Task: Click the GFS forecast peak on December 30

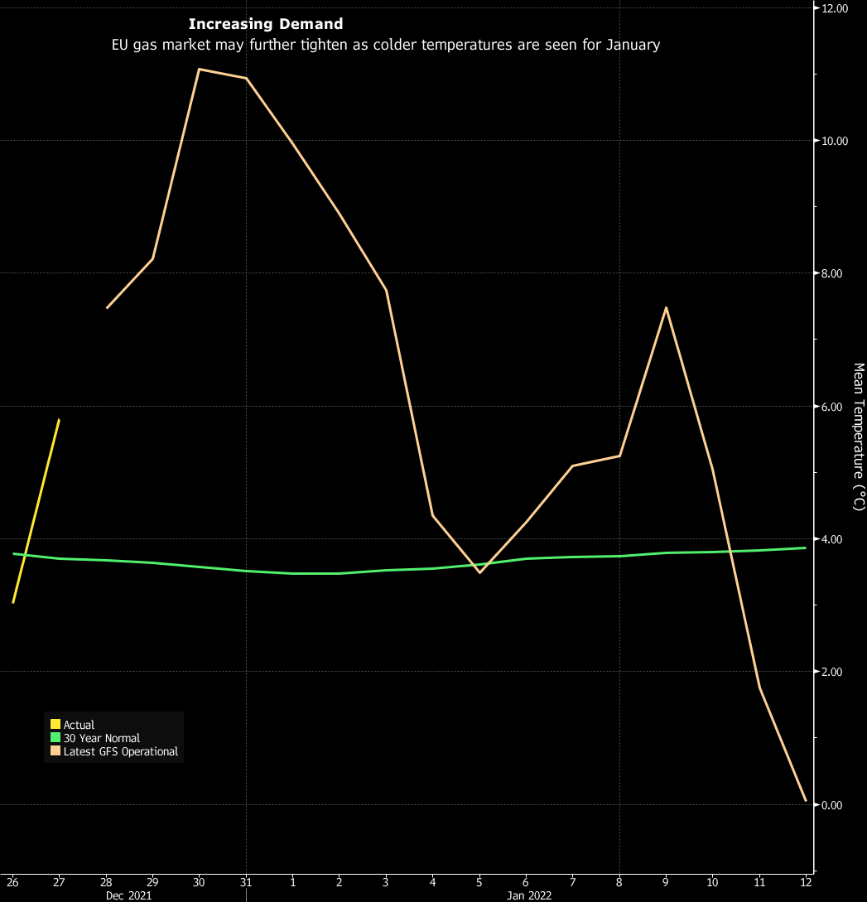Action: tap(200, 69)
